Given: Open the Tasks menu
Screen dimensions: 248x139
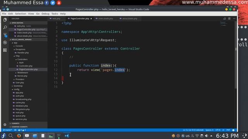Looking at the screenshot, I should click(55, 14).
